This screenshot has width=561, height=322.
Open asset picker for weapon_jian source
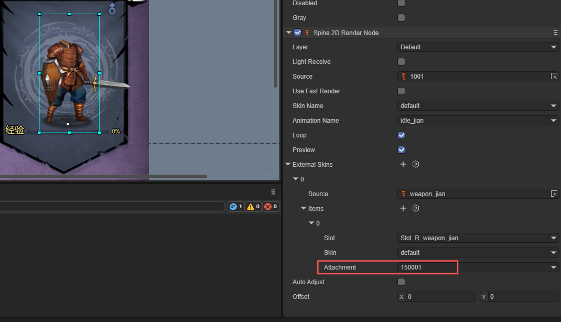tap(554, 194)
